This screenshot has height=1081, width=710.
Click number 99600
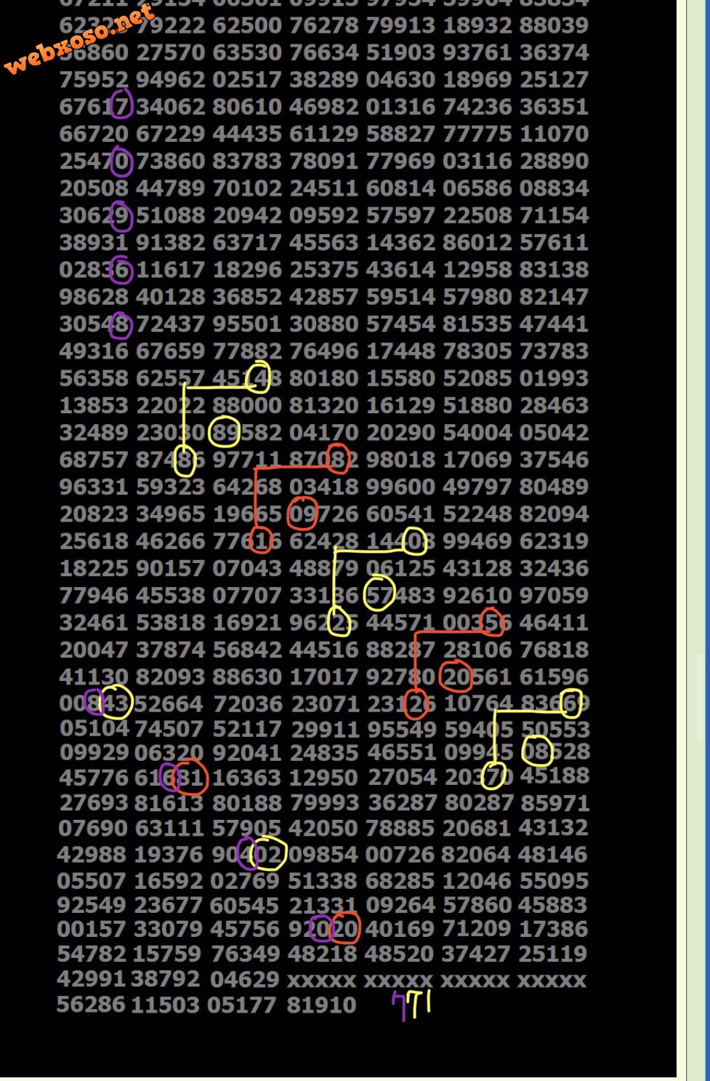[400, 487]
